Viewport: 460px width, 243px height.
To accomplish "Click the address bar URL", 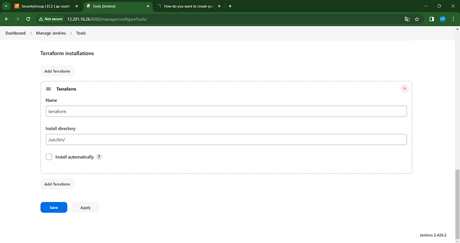I will 107,19.
